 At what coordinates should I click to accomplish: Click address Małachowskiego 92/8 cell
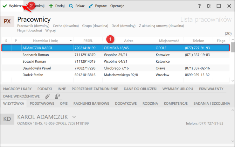pyautogui.click(x=121, y=75)
